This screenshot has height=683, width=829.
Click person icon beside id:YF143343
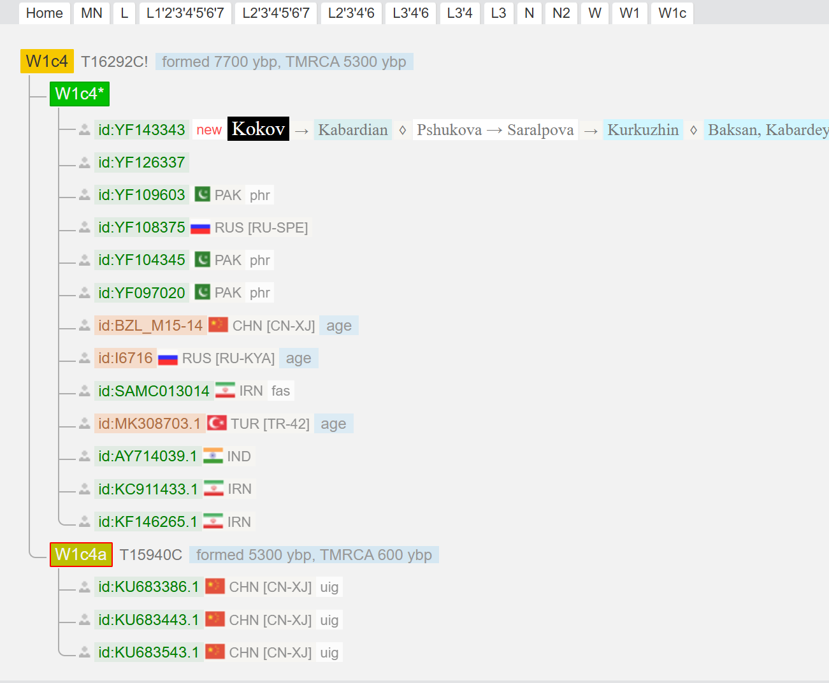pyautogui.click(x=85, y=130)
